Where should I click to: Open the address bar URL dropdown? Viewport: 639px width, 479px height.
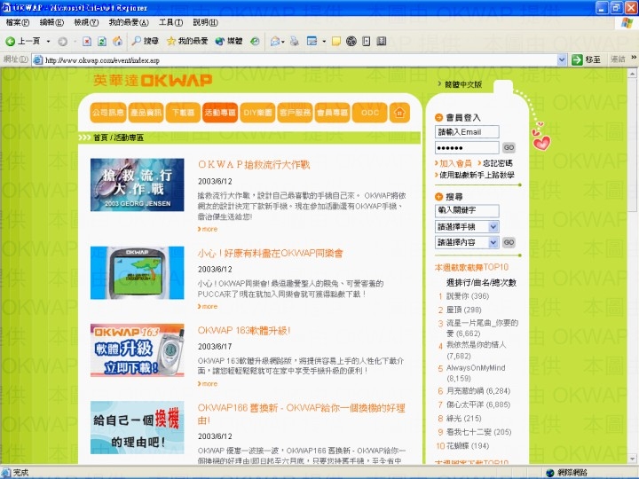click(x=562, y=60)
